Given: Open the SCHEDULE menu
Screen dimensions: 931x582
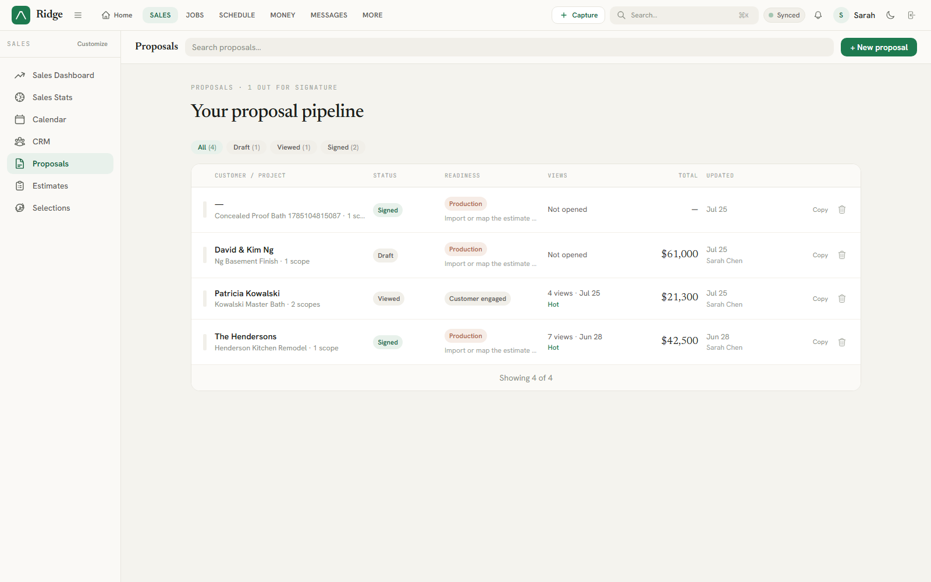Looking at the screenshot, I should tap(237, 15).
